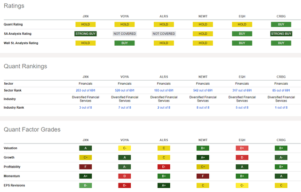The height and width of the screenshot is (192, 301).
Task: Click the Quant Factor Grades heading
Action: pos(32,129)
